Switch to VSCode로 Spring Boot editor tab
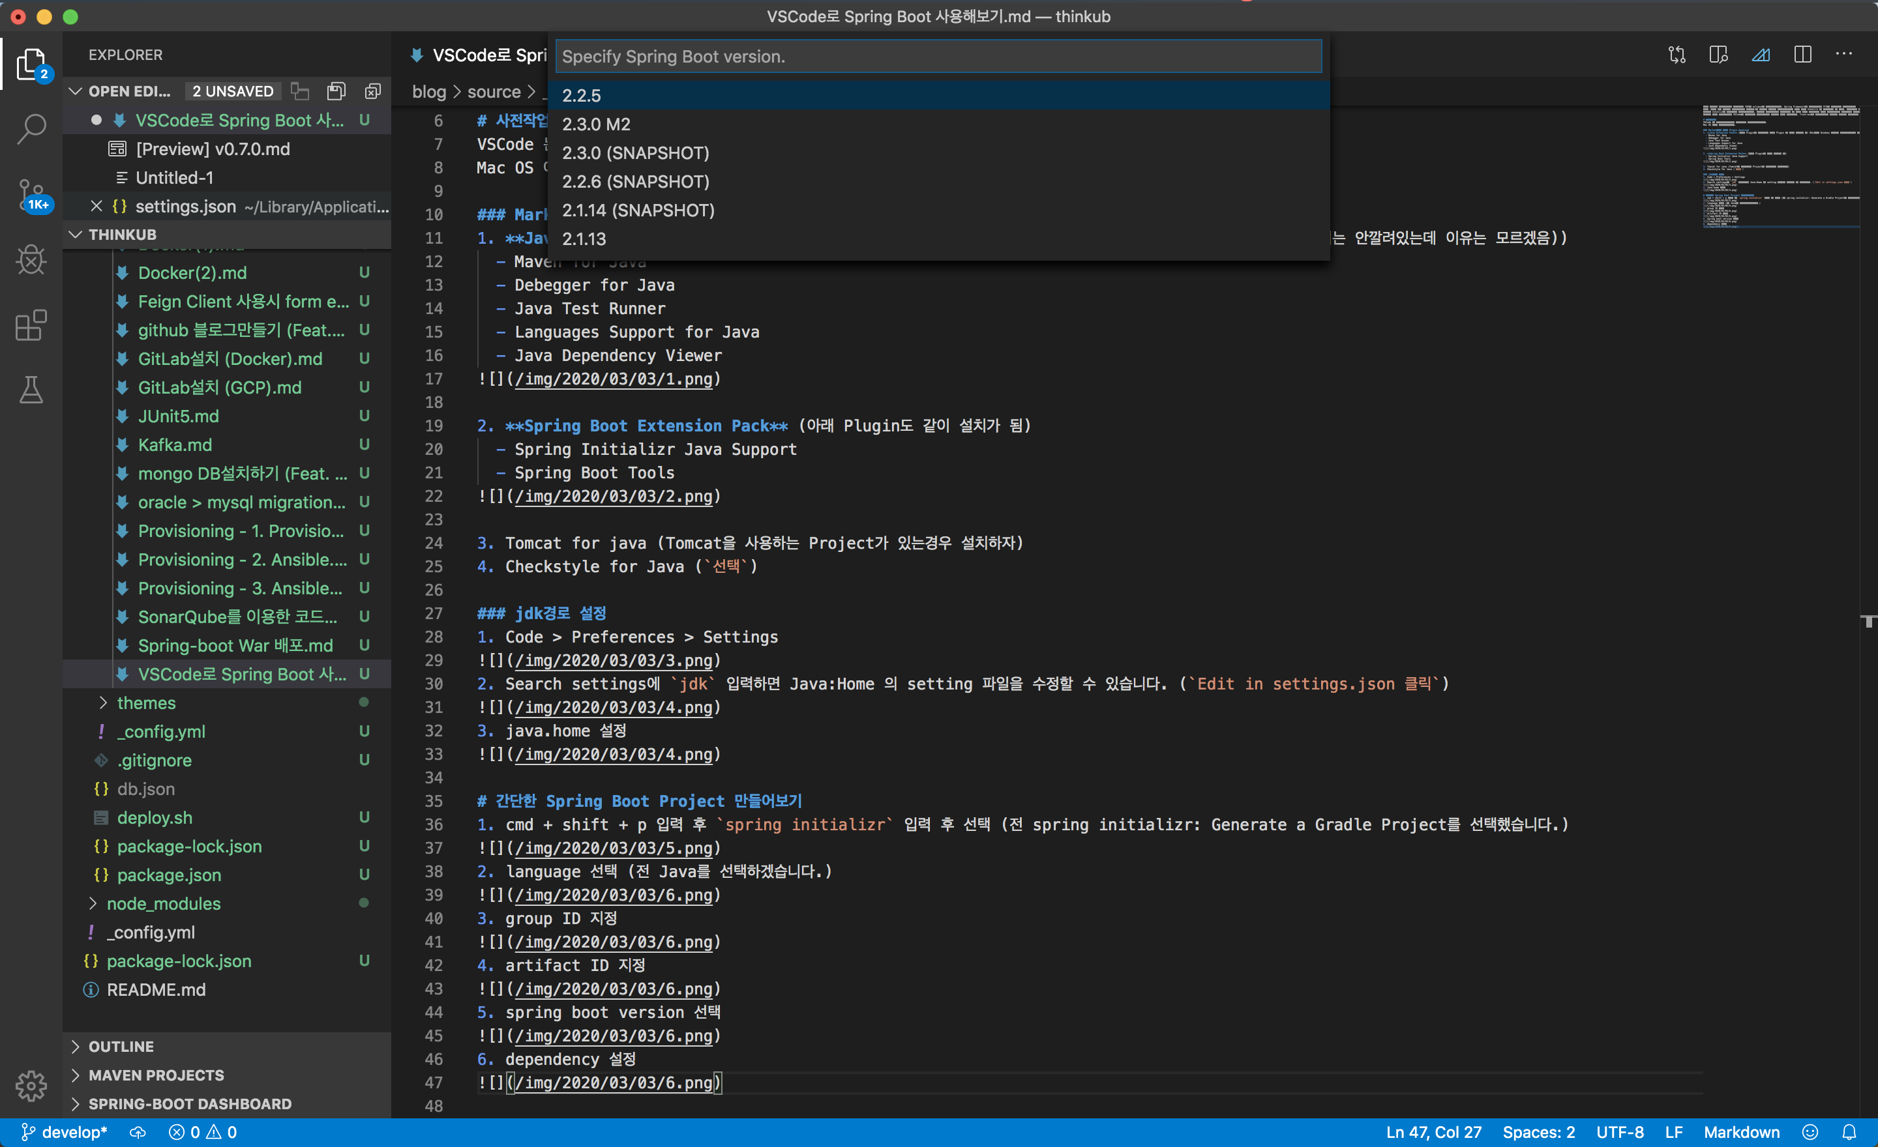 point(477,55)
